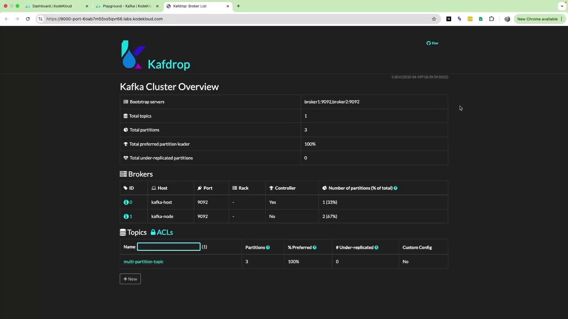Viewport: 568px width, 319px height.
Task: Bookmark this page with star icon
Action: click(x=434, y=19)
